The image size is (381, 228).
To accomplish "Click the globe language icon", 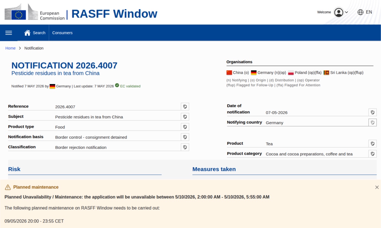I will pyautogui.click(x=360, y=12).
